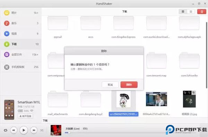Image resolution: width=208 pixels, height=137 pixels.
Task: Open the Videos category icon
Action: click(x=7, y=33)
